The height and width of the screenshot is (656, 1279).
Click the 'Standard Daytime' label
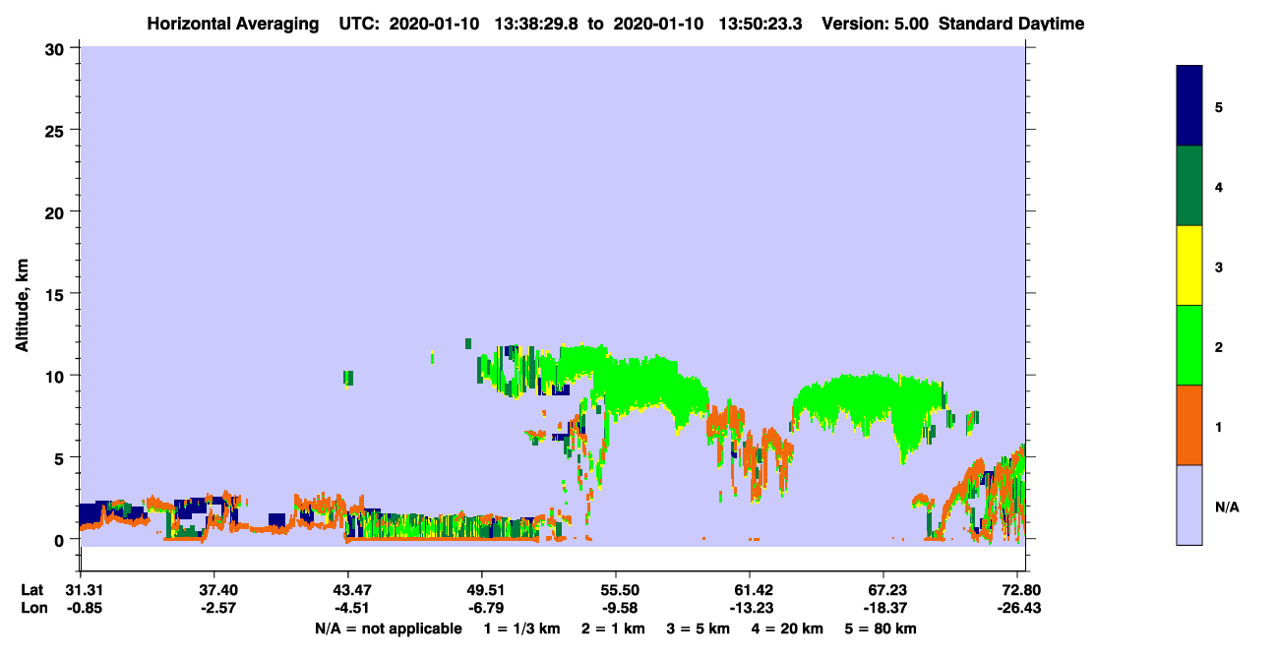pos(1011,24)
